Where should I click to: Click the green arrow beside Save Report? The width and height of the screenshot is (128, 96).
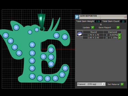[x=118, y=27]
